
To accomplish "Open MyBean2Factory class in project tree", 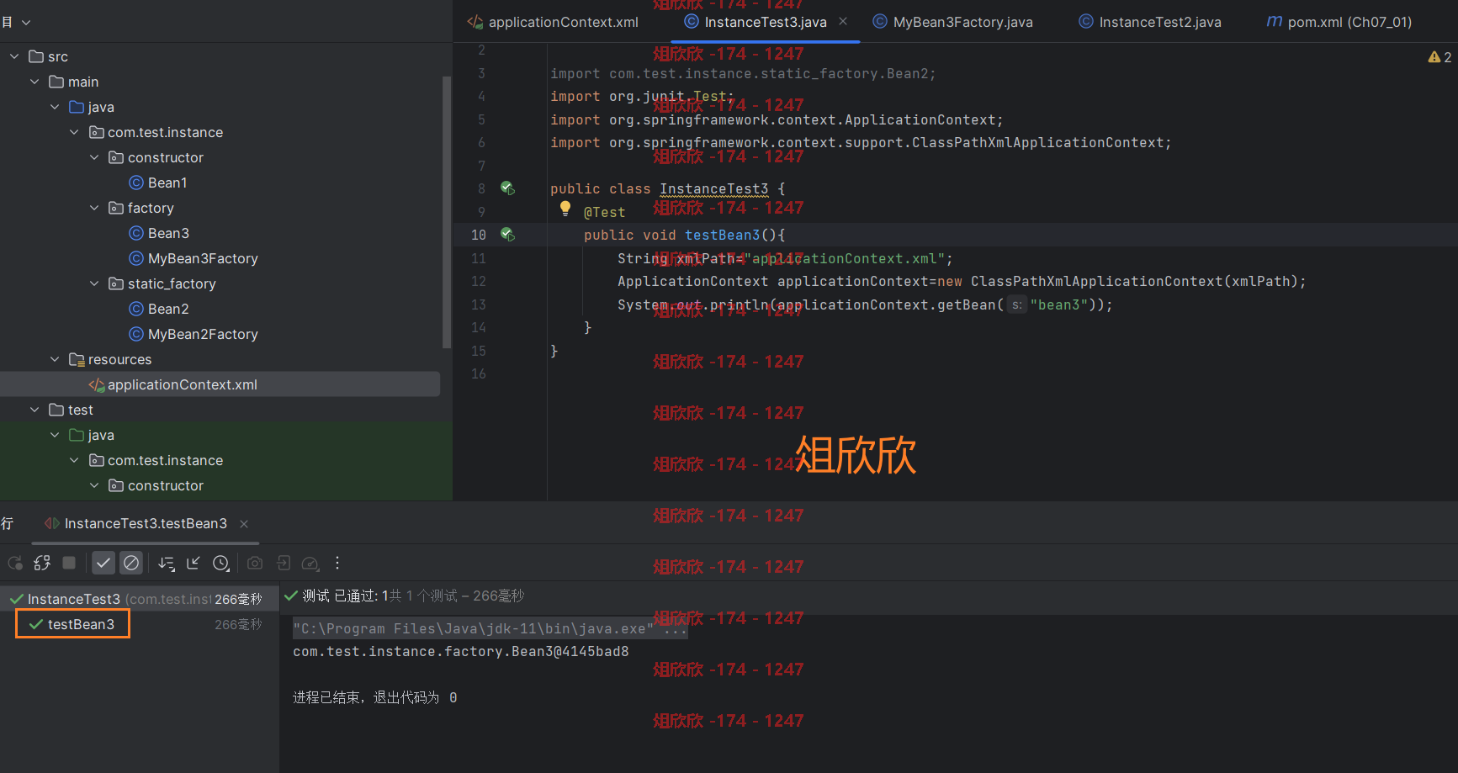I will point(194,334).
